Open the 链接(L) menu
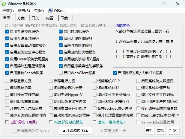 pyautogui.click(x=8, y=11)
